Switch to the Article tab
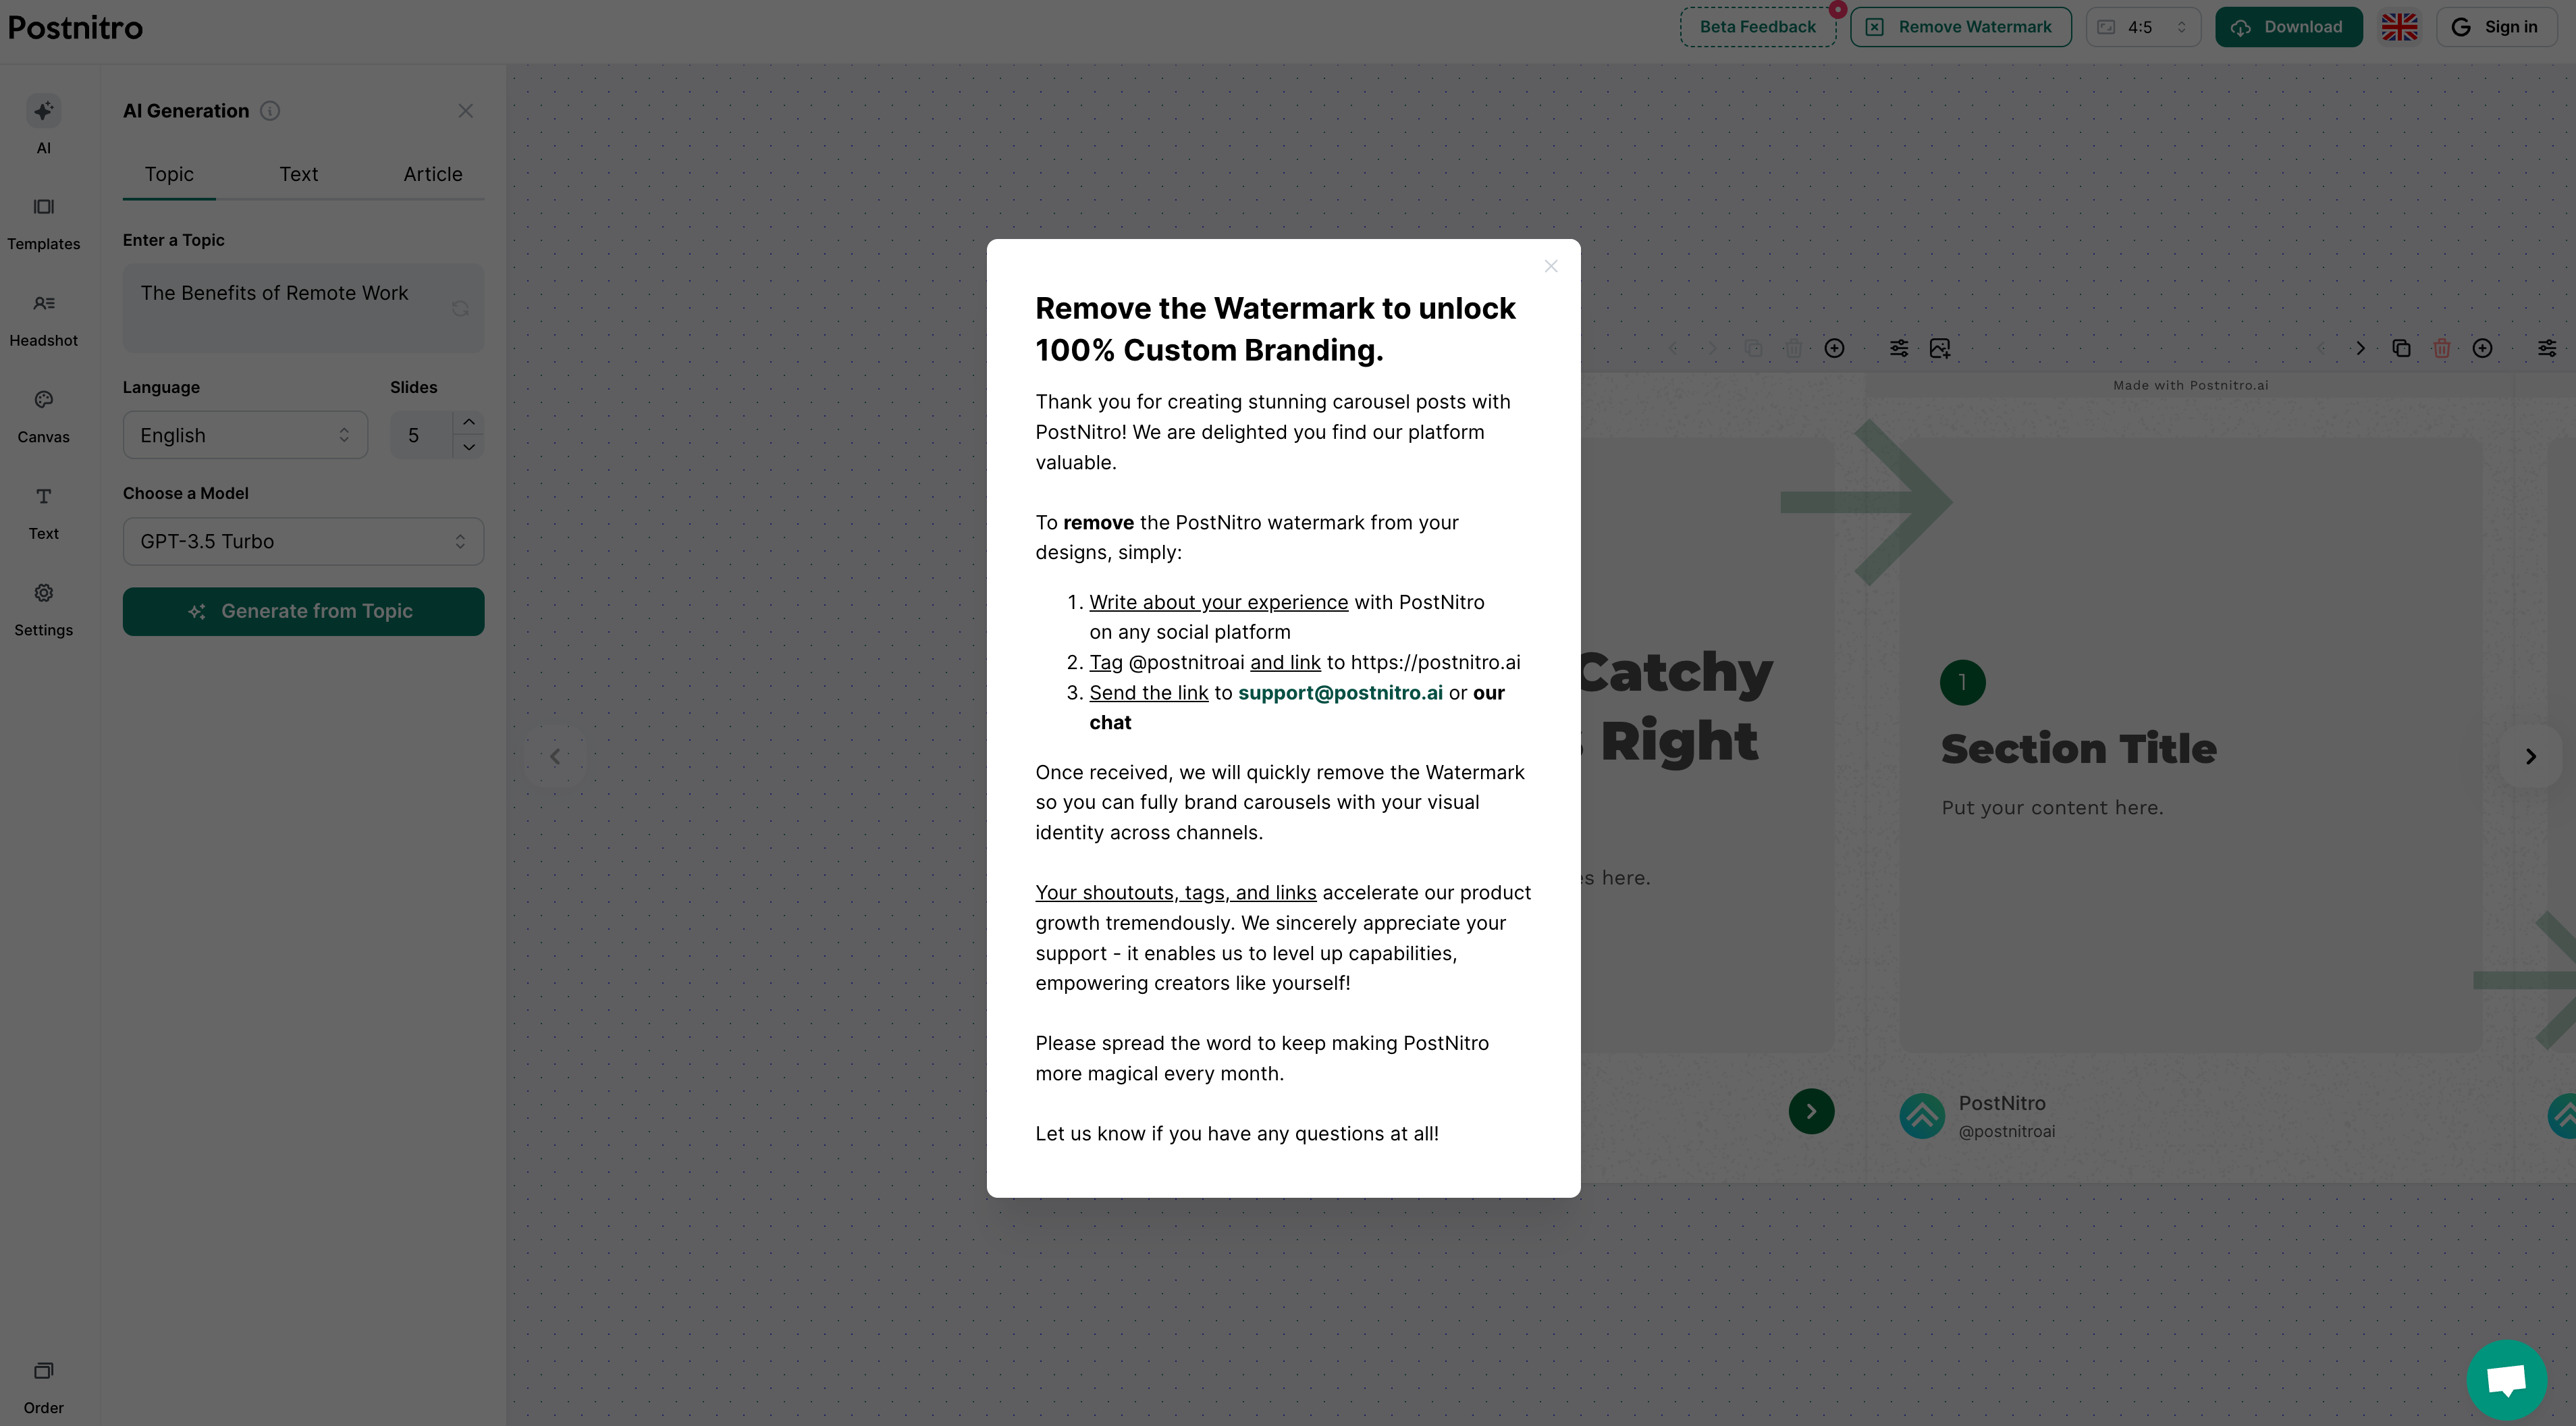This screenshot has width=2576, height=1426. (432, 174)
